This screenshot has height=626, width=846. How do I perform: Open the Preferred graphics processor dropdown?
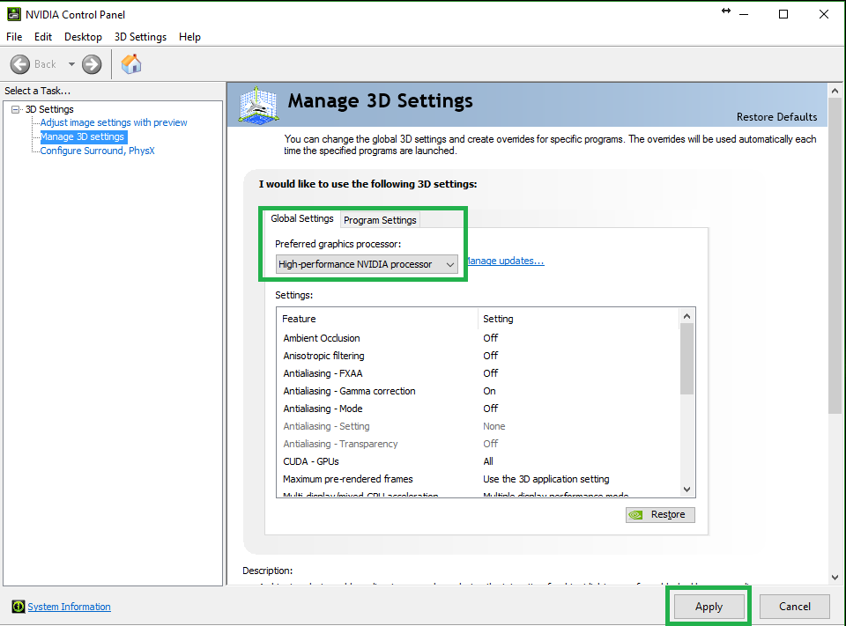click(x=367, y=264)
